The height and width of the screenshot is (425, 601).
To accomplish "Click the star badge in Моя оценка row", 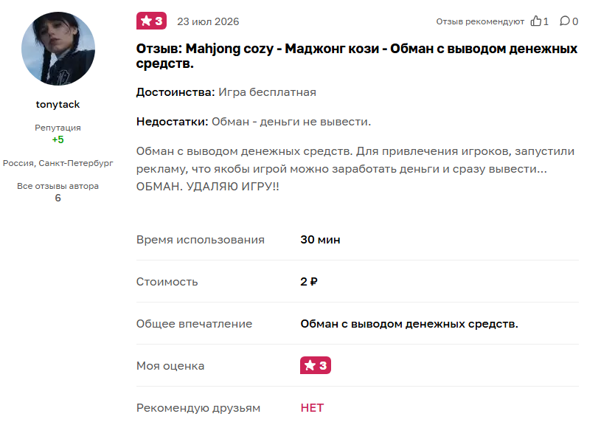I will 316,365.
